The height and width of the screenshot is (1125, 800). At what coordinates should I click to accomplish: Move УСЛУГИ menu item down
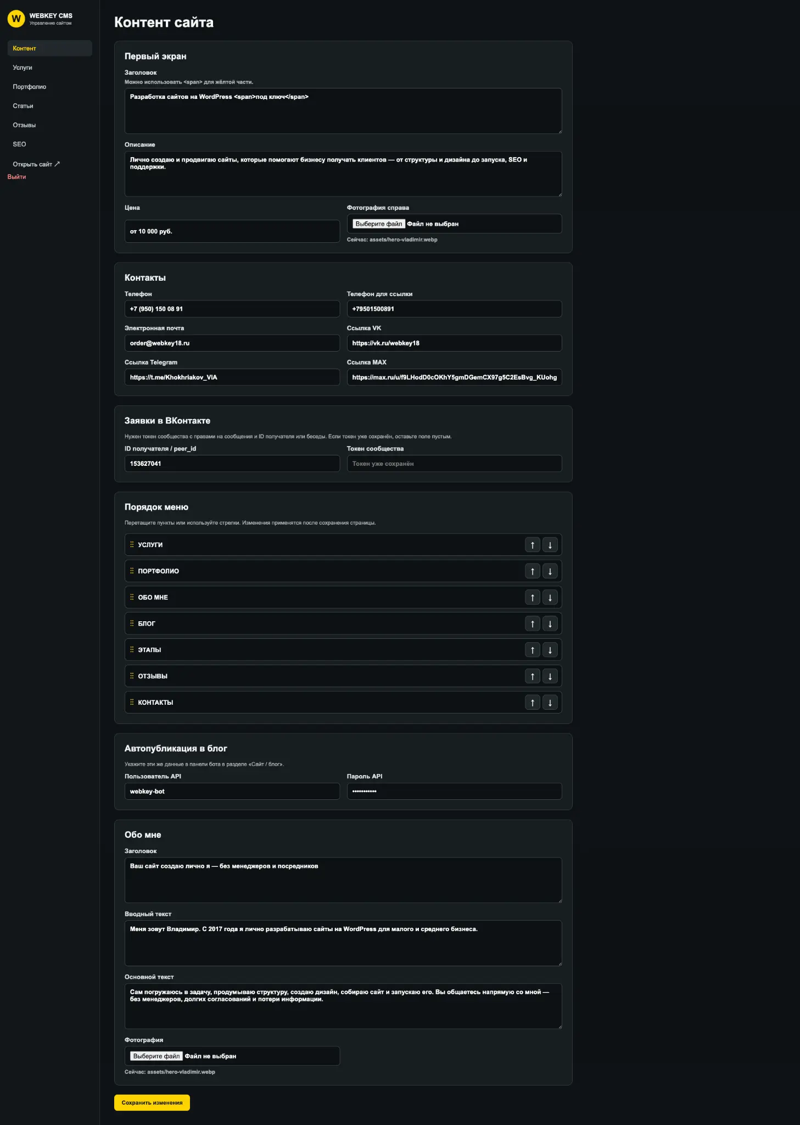coord(550,545)
